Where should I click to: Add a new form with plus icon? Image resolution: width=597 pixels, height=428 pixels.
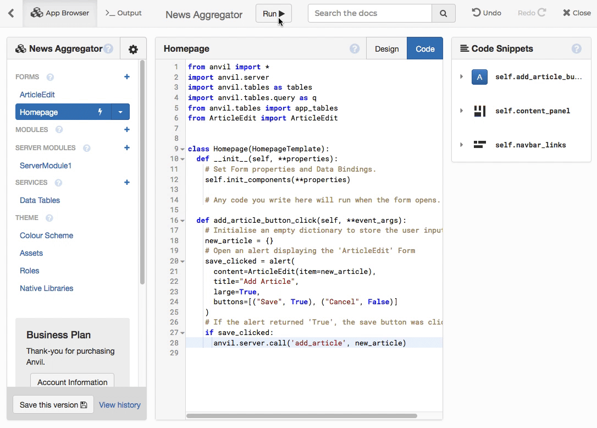[x=127, y=76]
